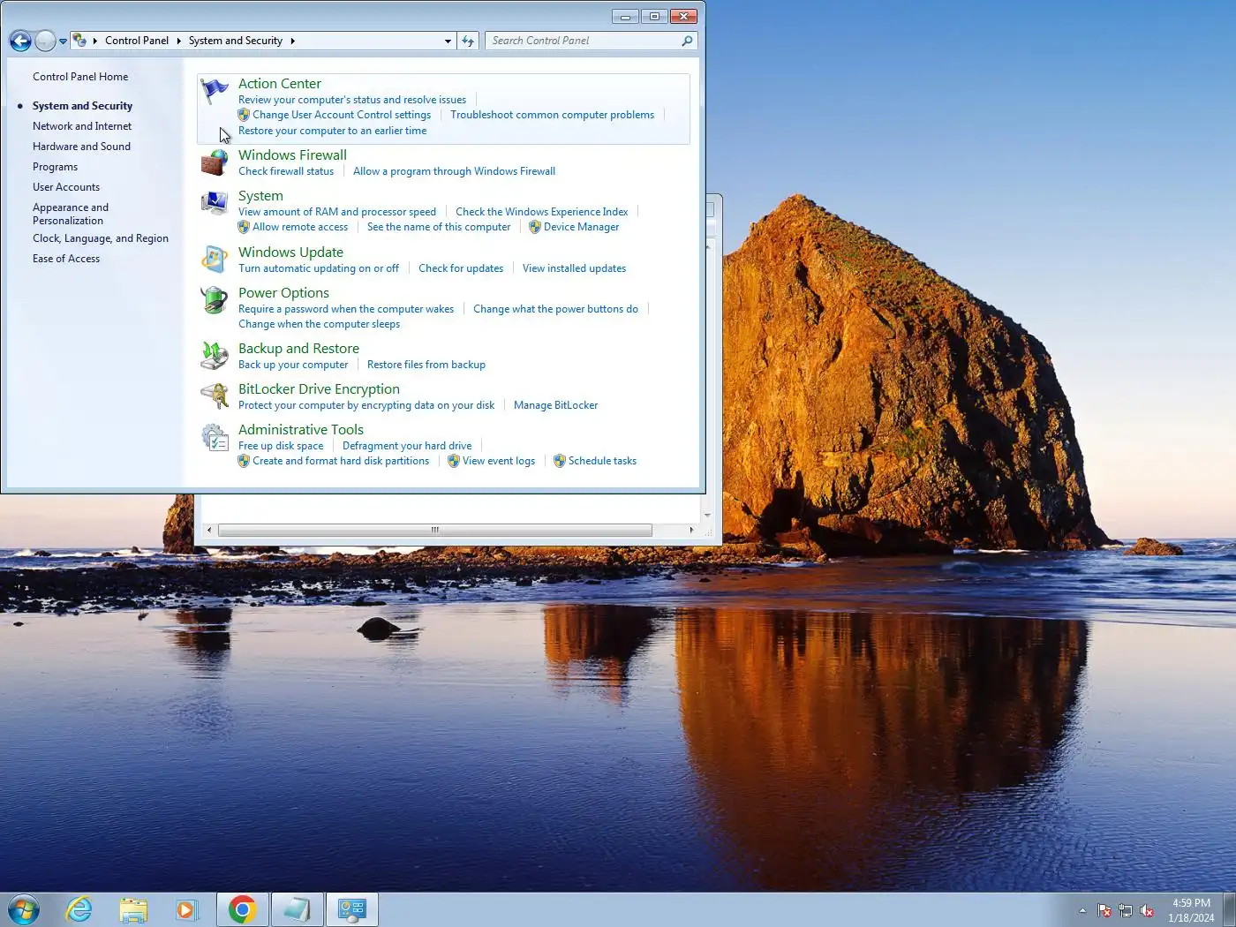1236x927 pixels.
Task: Show hidden tray icons arrow
Action: [1082, 910]
